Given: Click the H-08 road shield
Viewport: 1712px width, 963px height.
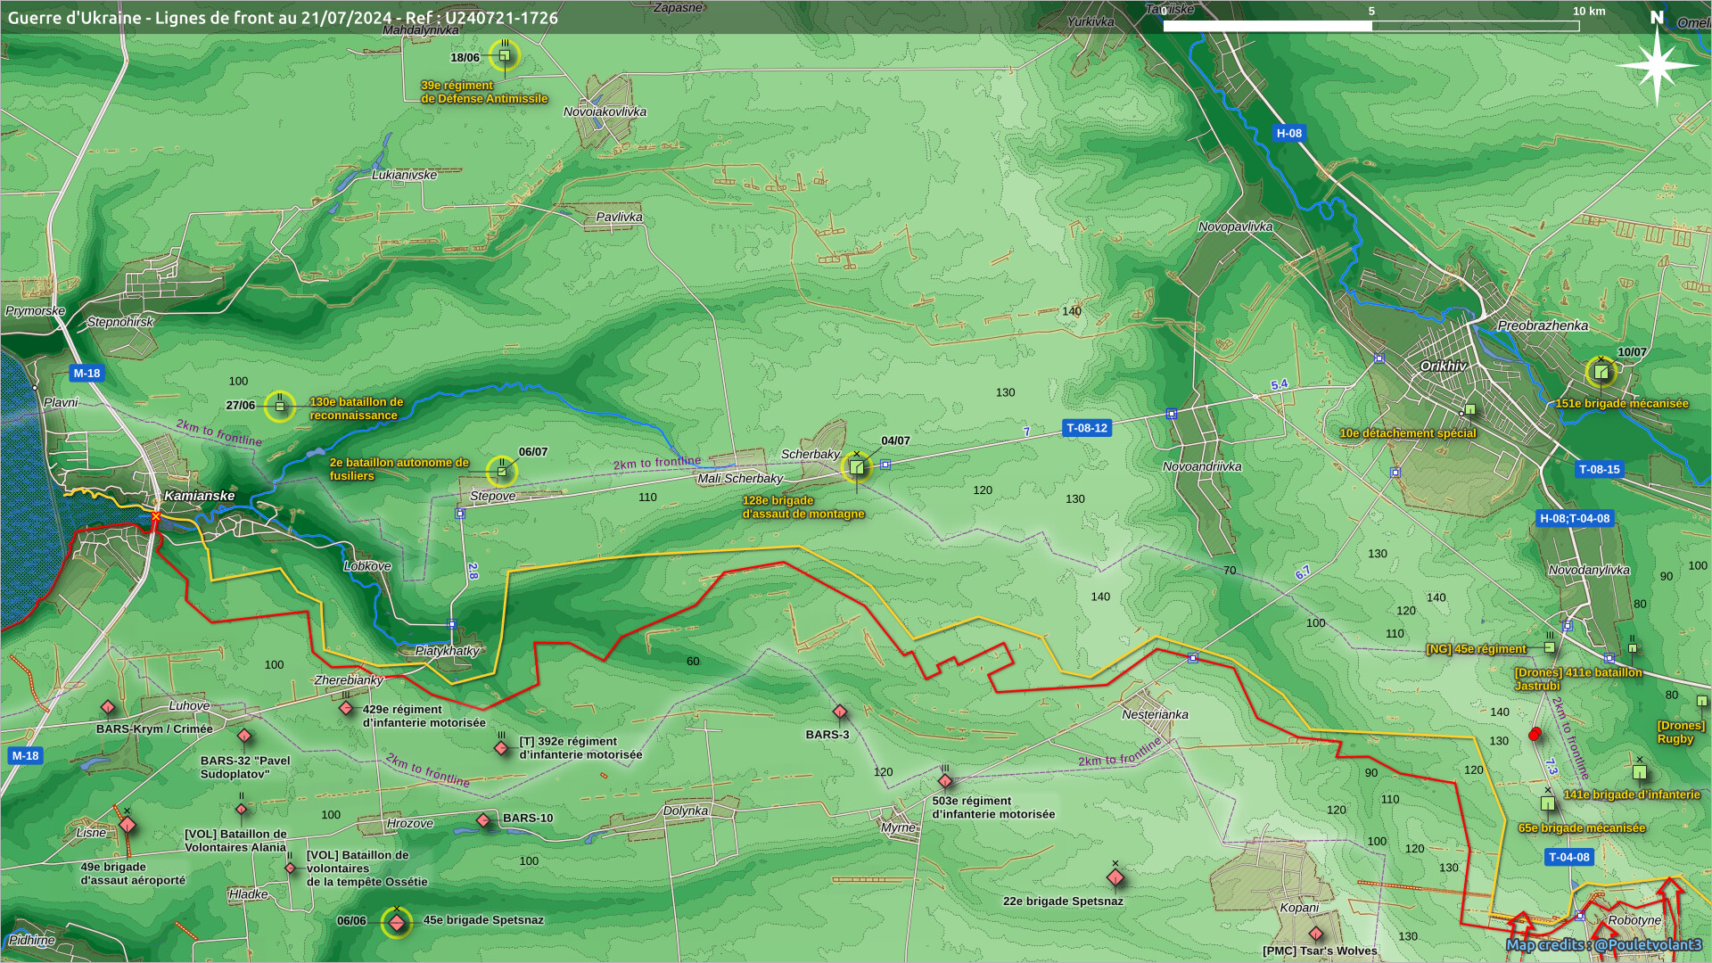Looking at the screenshot, I should tap(1288, 133).
